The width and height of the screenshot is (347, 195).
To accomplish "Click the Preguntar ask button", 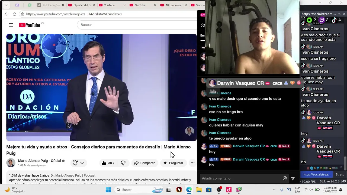I will [x=173, y=163].
